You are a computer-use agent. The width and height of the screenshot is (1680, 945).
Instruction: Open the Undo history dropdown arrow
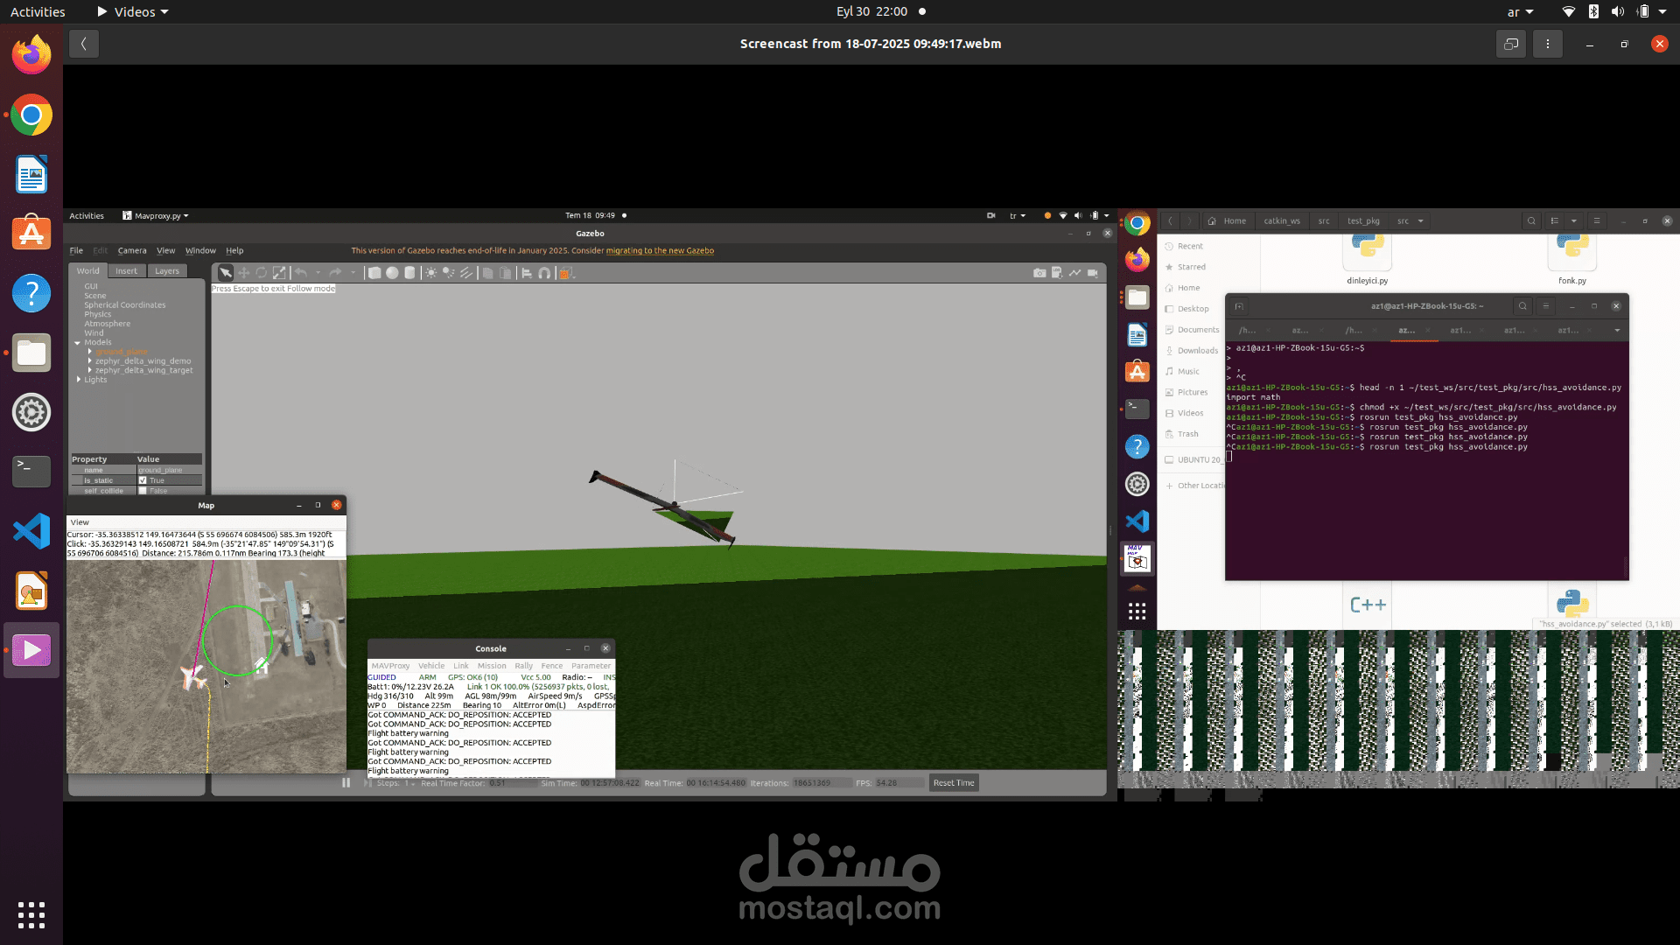(x=318, y=273)
